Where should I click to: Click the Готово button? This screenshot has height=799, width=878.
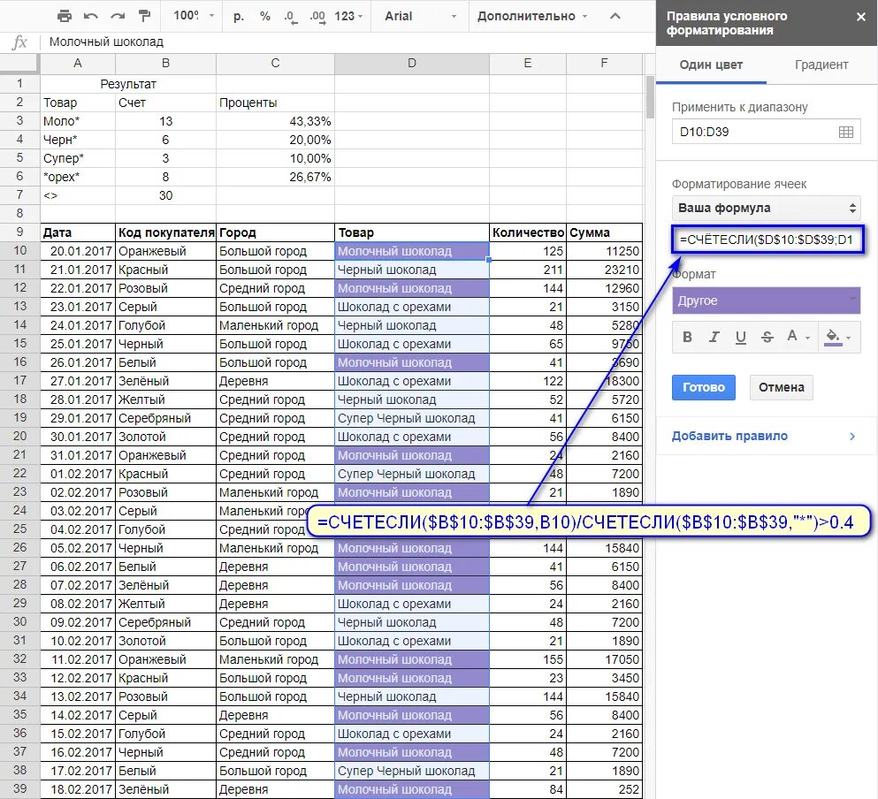[x=703, y=387]
